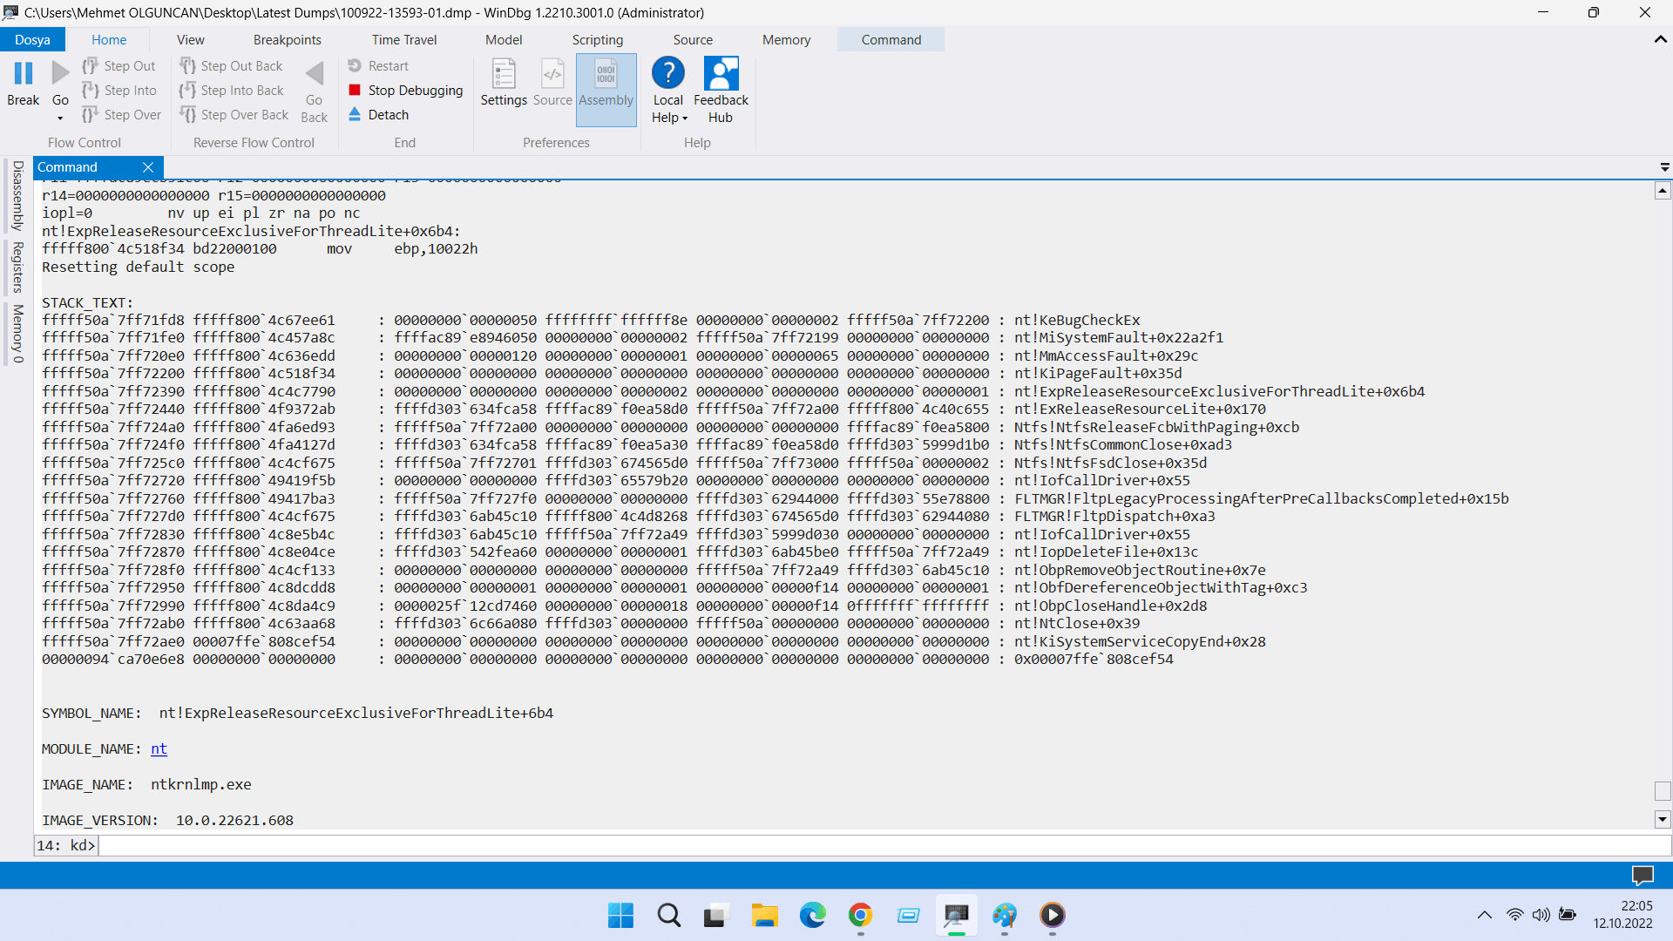Switch to the Breakpoints ribbon tab
This screenshot has width=1673, height=941.
click(x=287, y=39)
